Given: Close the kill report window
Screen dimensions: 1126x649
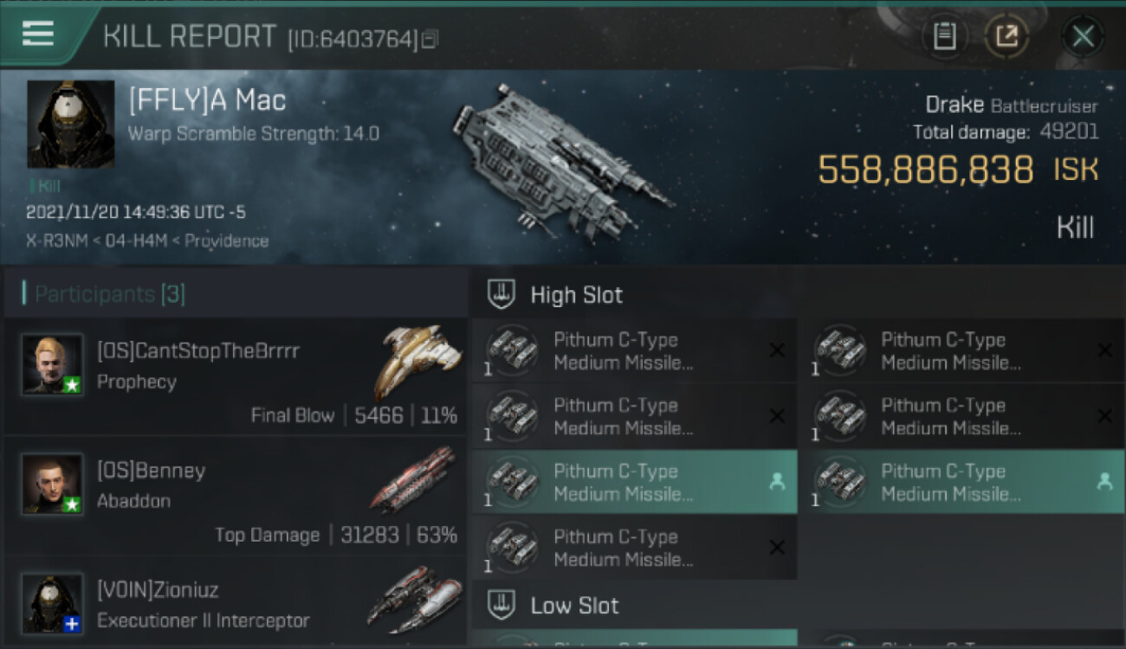Looking at the screenshot, I should tap(1083, 36).
